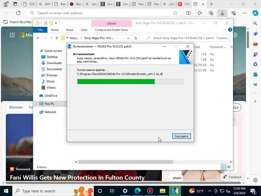Image resolution: width=261 pixels, height=196 pixels.
Task: Open the Home ribbon tab
Action: 55,30
